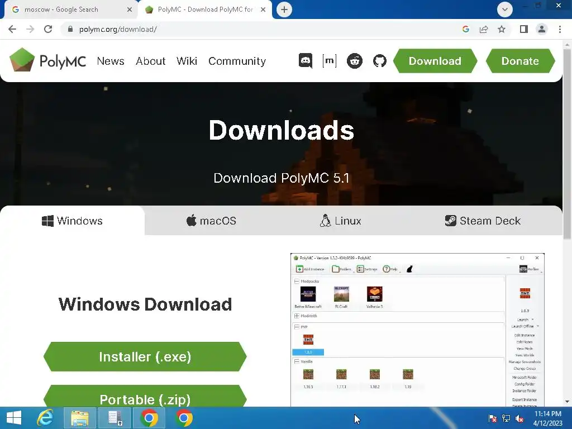
Task: Open File Explorer from taskbar
Action: click(80, 418)
